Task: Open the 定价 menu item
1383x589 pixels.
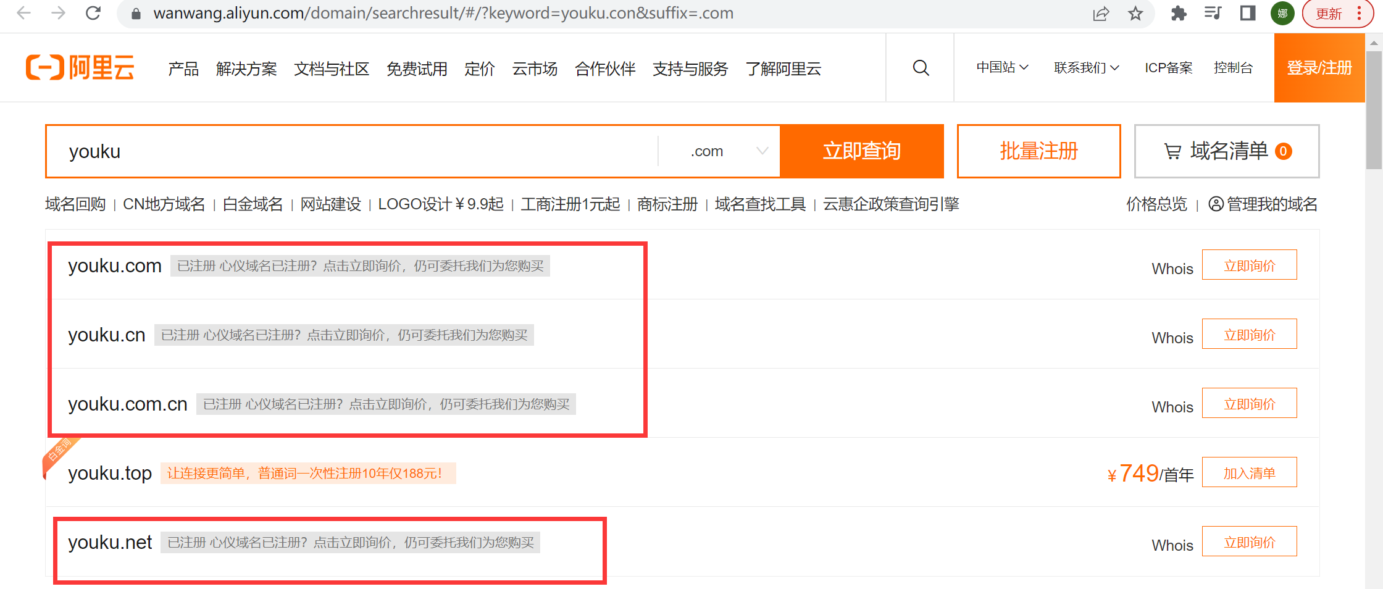Action: pyautogui.click(x=479, y=69)
